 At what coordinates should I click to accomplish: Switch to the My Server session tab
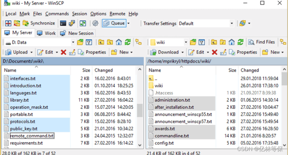pyautogui.click(x=18, y=33)
